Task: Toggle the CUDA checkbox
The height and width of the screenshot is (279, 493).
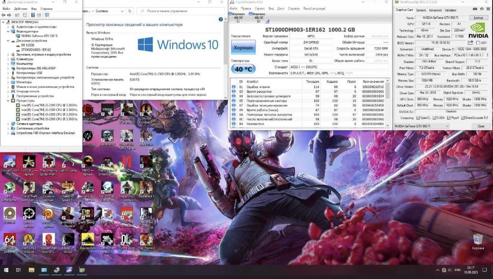Action: pyautogui.click(x=434, y=118)
